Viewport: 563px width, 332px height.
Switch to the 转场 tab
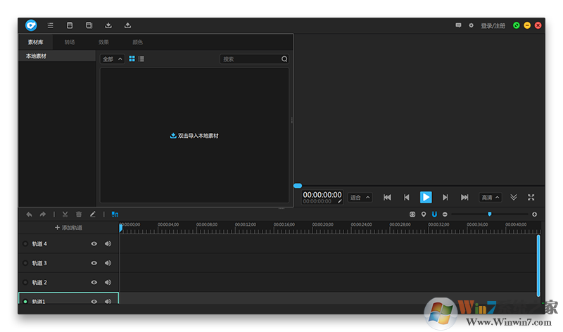[70, 42]
